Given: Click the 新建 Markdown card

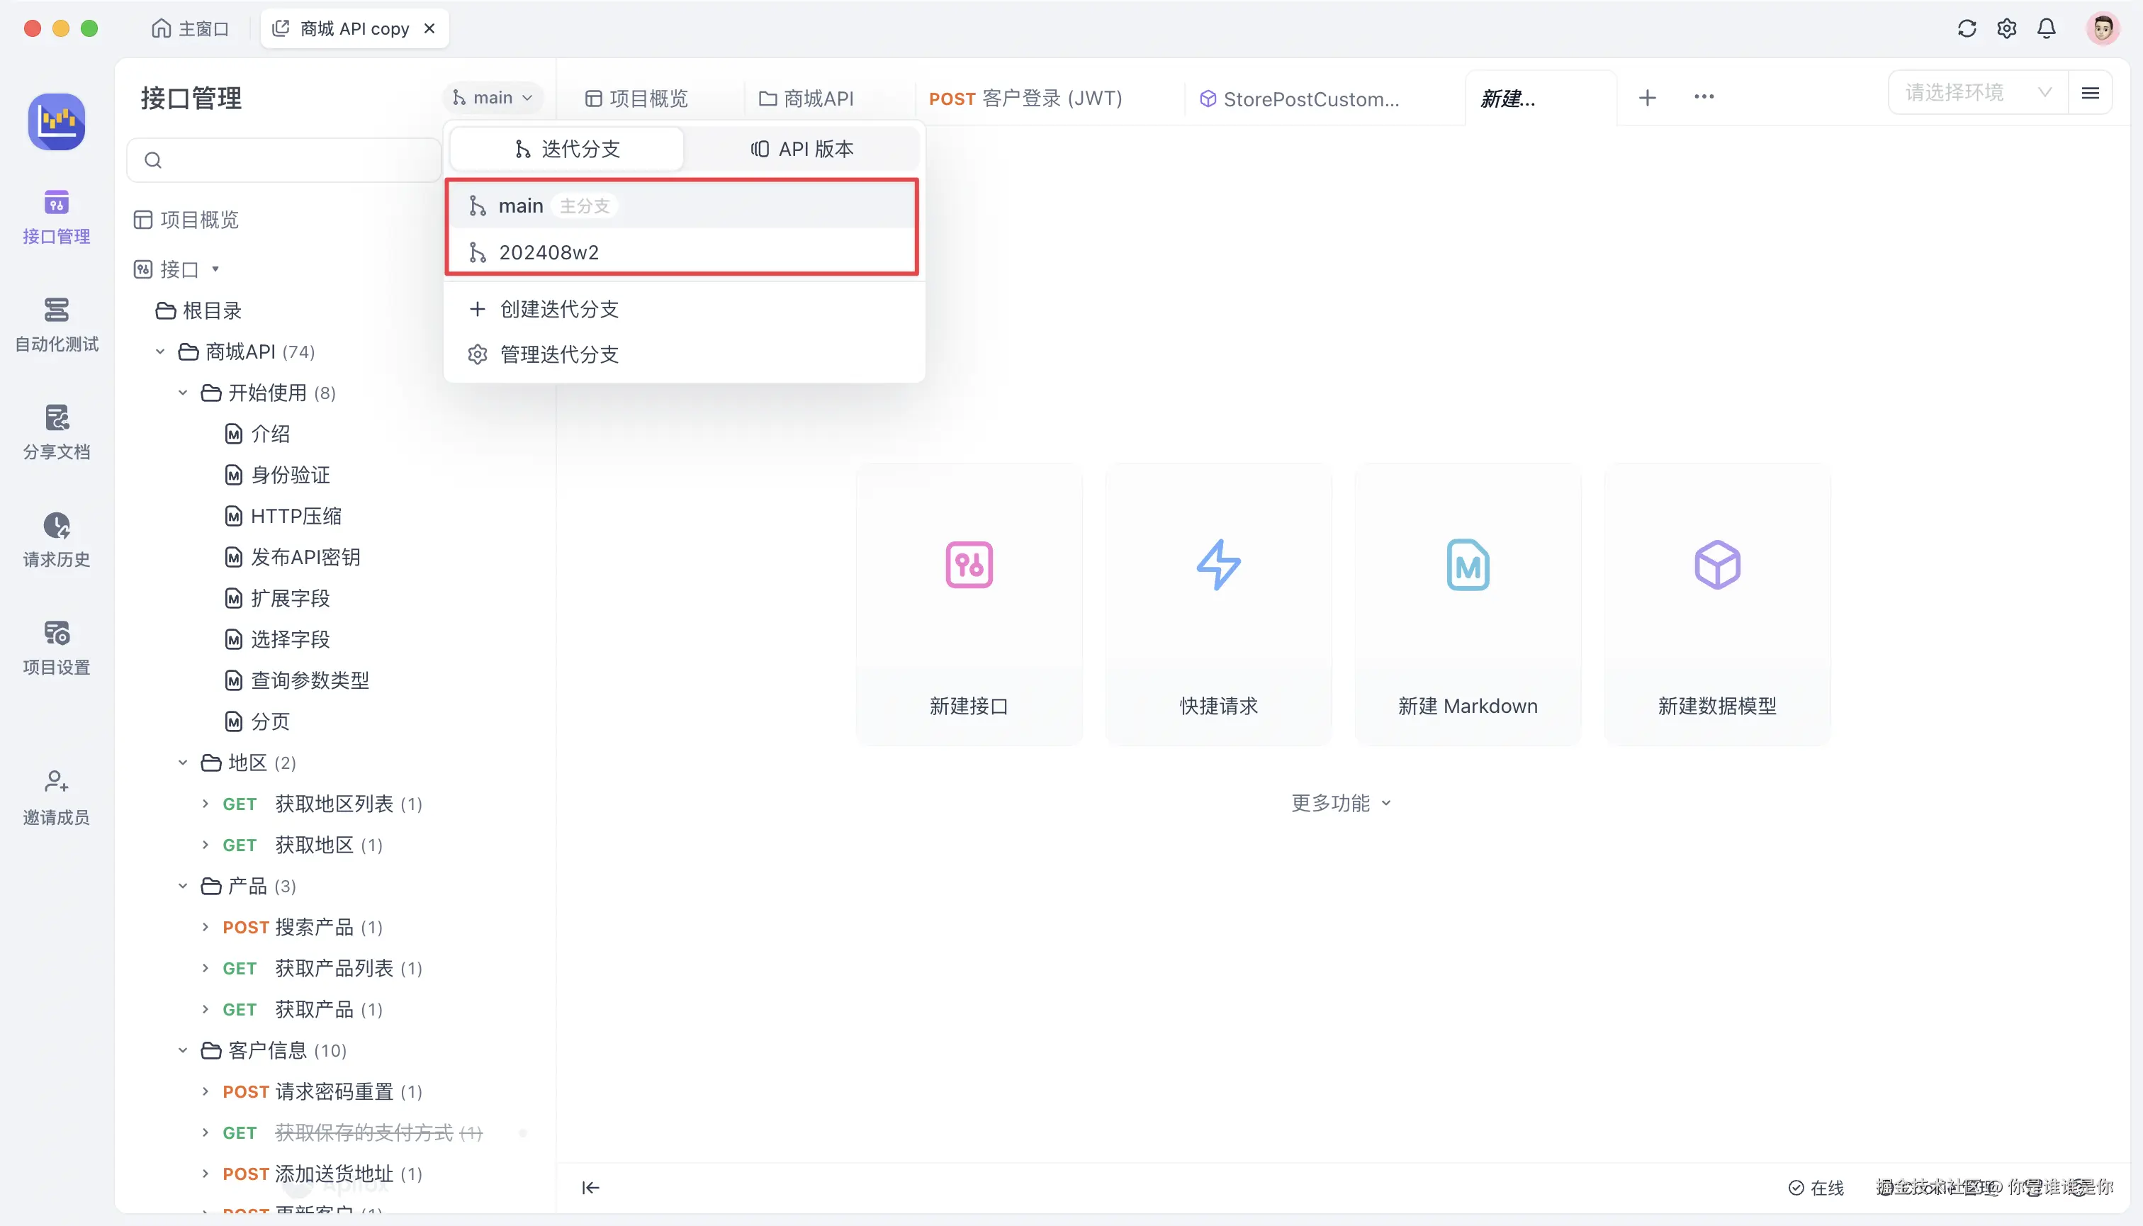Looking at the screenshot, I should (x=1468, y=604).
